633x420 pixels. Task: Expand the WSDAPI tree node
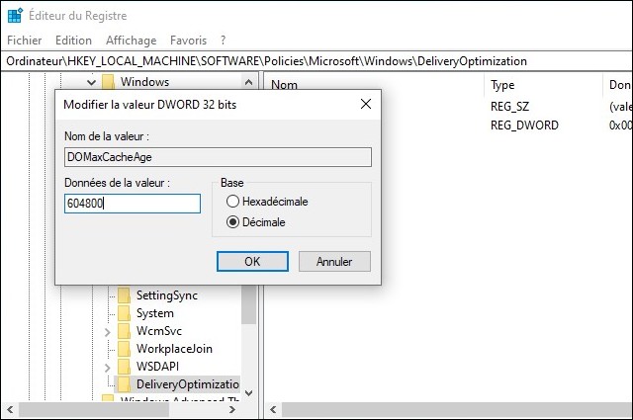point(108,367)
